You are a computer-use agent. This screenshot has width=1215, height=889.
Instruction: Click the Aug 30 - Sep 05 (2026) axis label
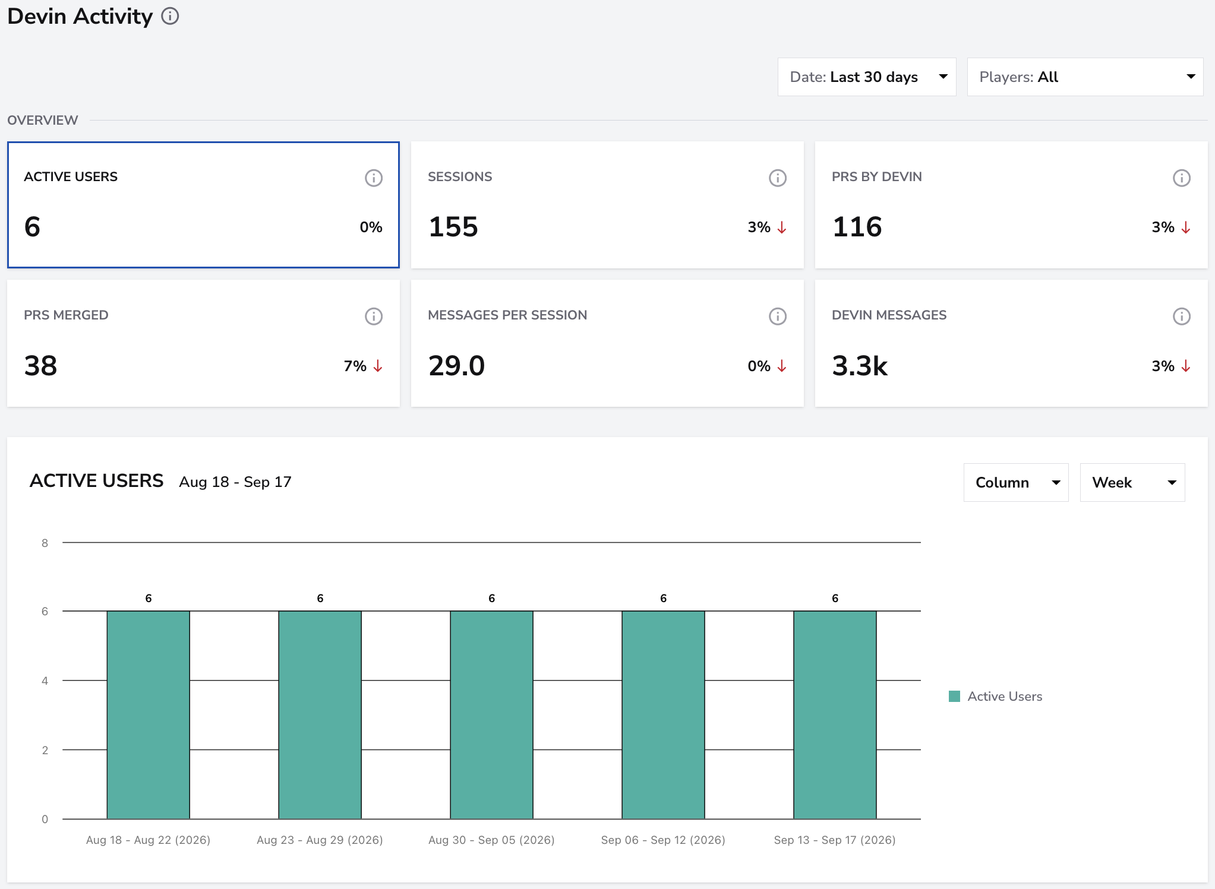pos(491,840)
